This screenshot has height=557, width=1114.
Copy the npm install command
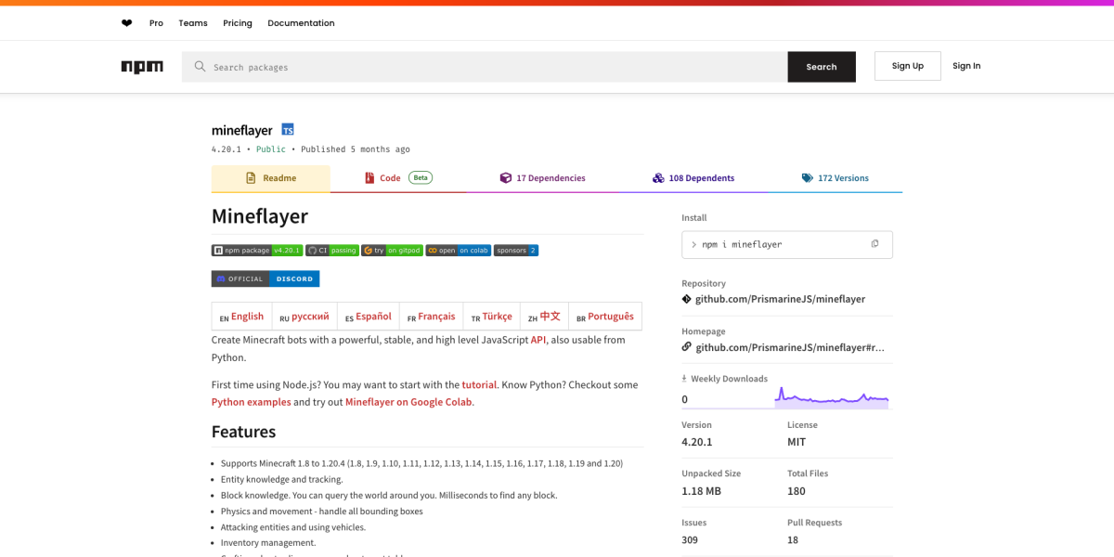(x=874, y=244)
